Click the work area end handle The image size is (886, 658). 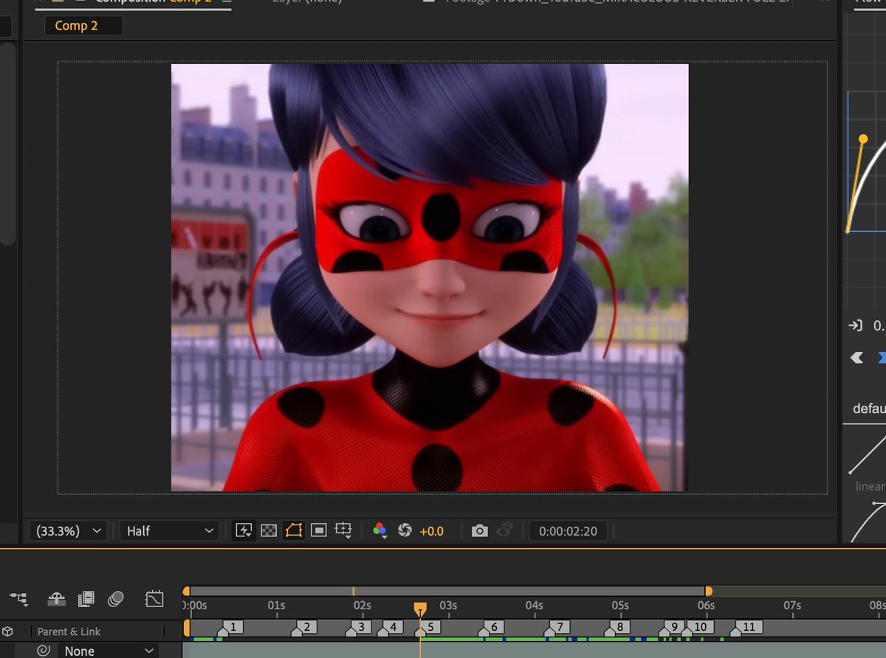tap(709, 591)
